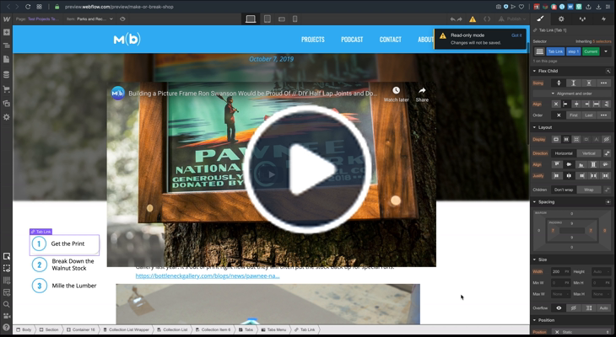Viewport: 616px width, 337px height.
Task: Open the Interactions lightning tab
Action: click(604, 19)
